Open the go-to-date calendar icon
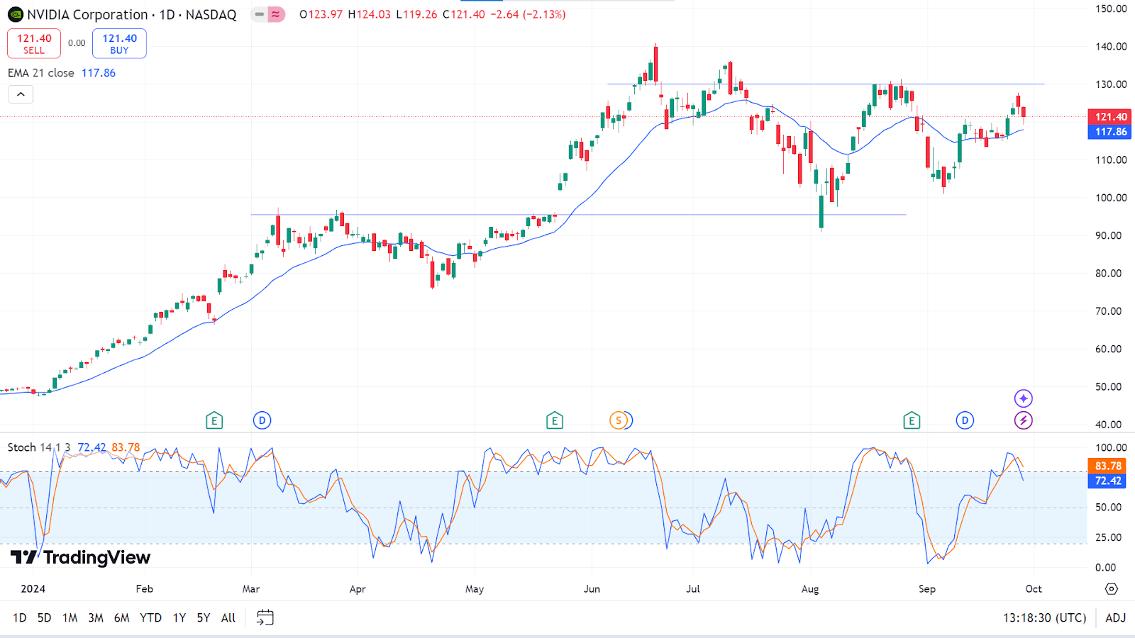The height and width of the screenshot is (638, 1135). [x=265, y=617]
